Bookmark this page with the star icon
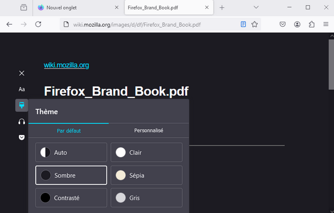 click(x=254, y=25)
